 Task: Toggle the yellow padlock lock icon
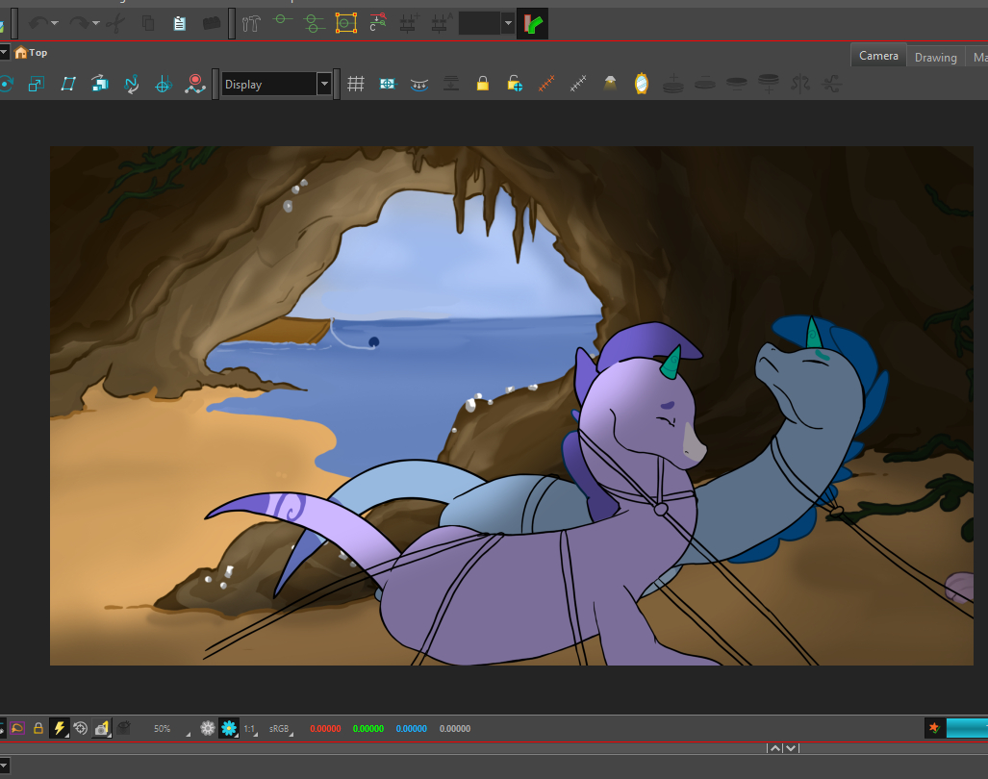[483, 85]
